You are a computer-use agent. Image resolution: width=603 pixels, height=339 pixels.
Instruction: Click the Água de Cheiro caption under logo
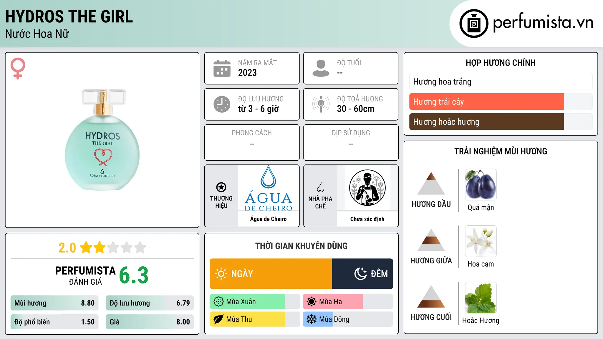(x=269, y=219)
